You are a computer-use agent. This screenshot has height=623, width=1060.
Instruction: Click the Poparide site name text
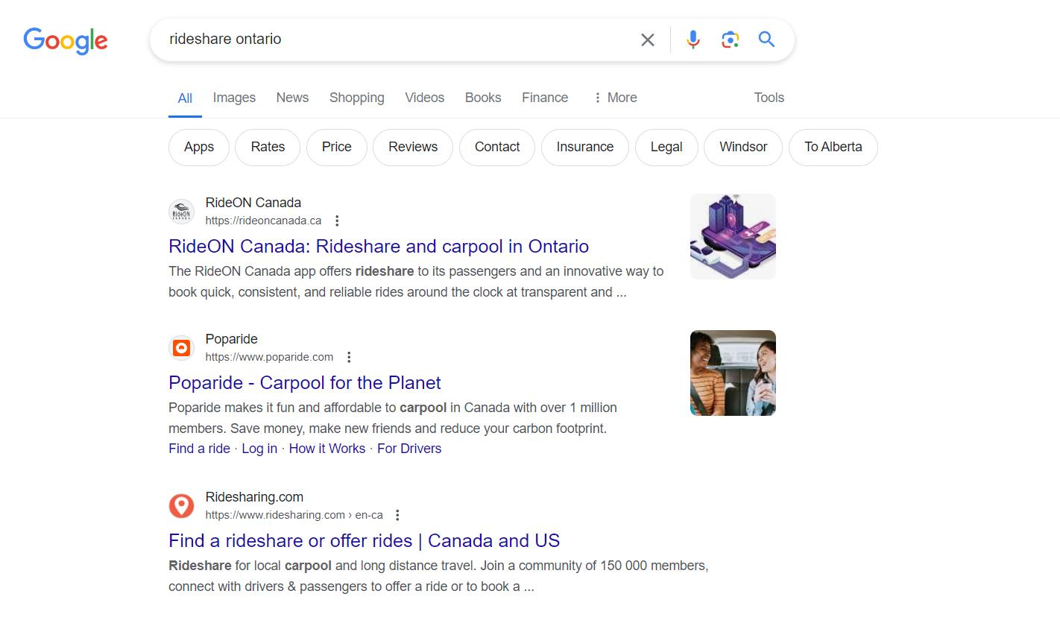232,339
